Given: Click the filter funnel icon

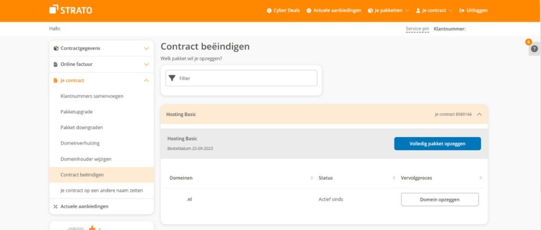Looking at the screenshot, I should click(172, 78).
